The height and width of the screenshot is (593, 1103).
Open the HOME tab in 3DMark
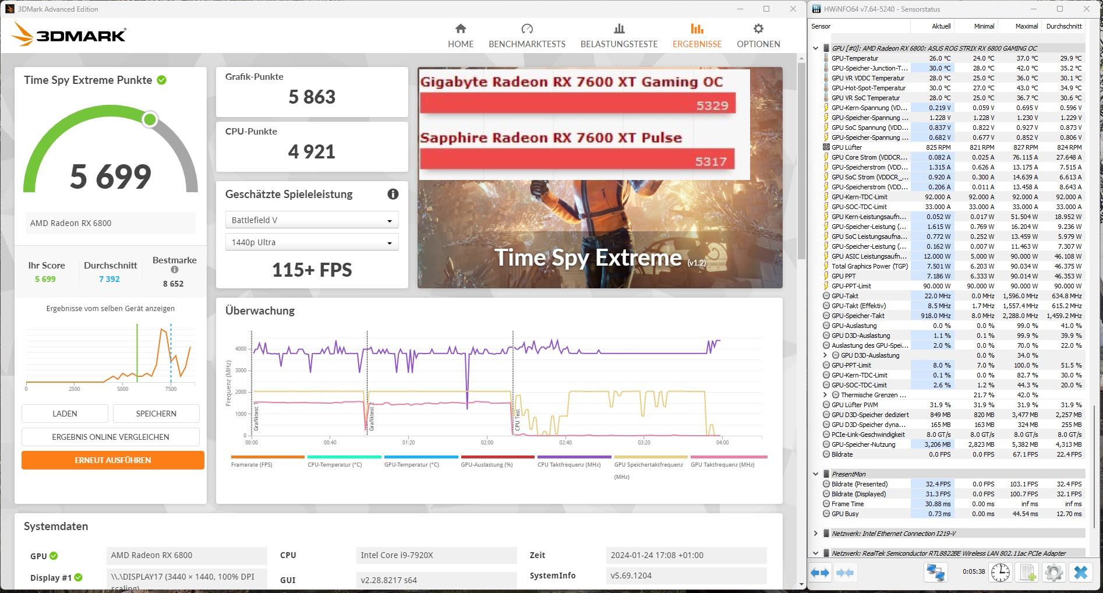point(461,36)
